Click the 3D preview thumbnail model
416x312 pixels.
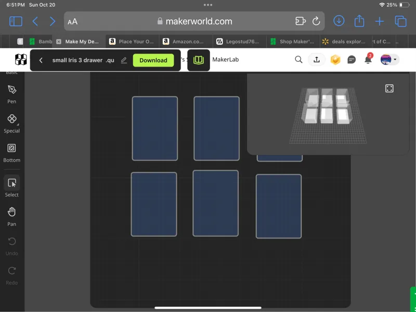click(x=328, y=106)
